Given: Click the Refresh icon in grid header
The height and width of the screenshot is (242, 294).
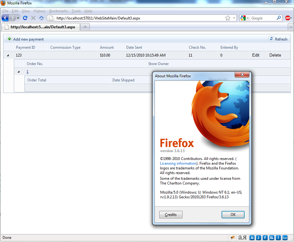Looking at the screenshot, I should 271,39.
